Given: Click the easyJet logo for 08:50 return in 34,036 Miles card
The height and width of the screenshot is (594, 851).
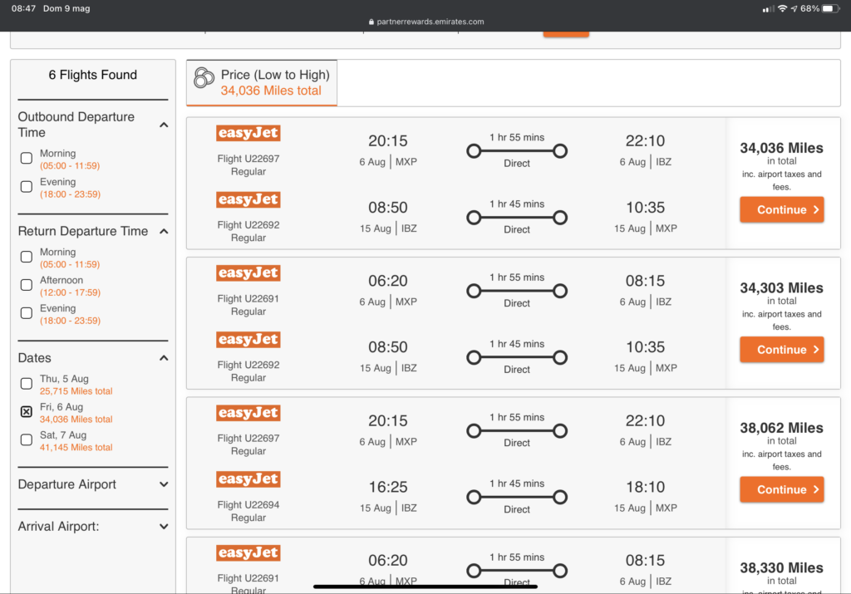Looking at the screenshot, I should point(248,199).
